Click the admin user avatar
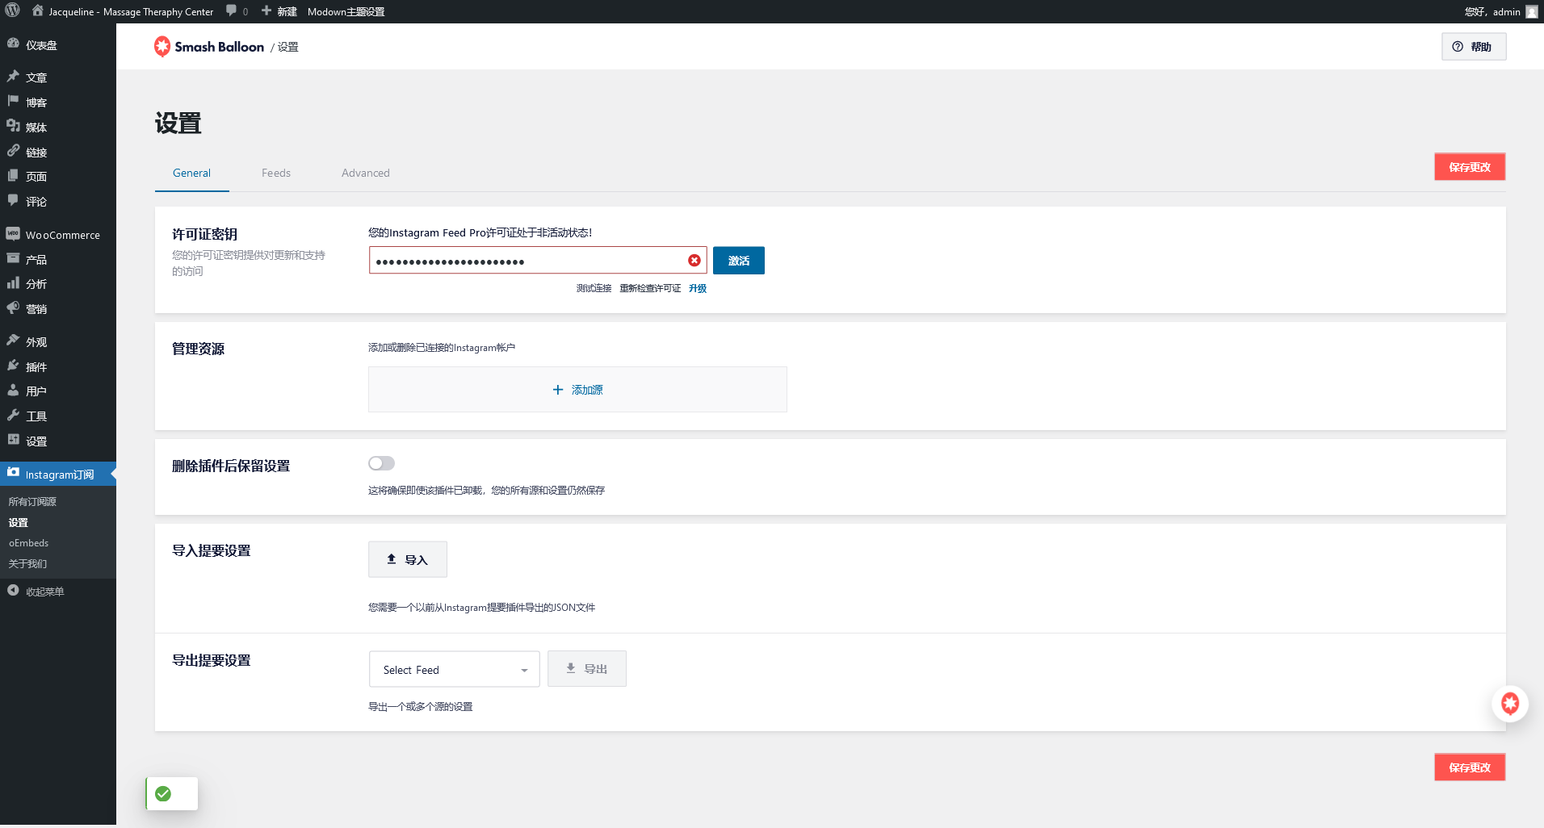This screenshot has width=1544, height=828. click(x=1531, y=11)
